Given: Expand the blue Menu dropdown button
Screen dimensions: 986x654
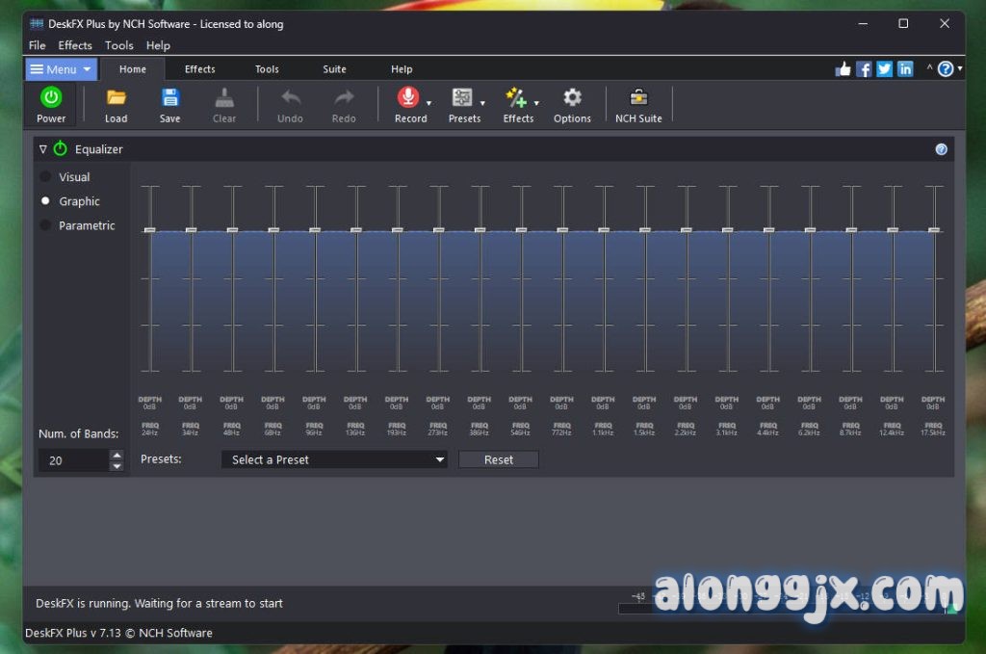Looking at the screenshot, I should 61,69.
